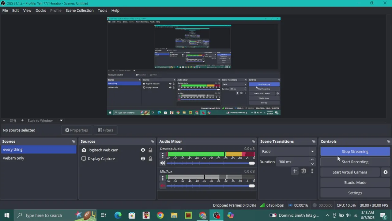Show hidden system tray icons chevron
392x221 pixels.
pos(327,215)
